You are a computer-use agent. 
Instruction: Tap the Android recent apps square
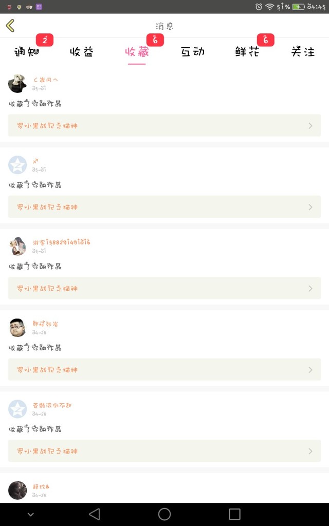point(234,514)
